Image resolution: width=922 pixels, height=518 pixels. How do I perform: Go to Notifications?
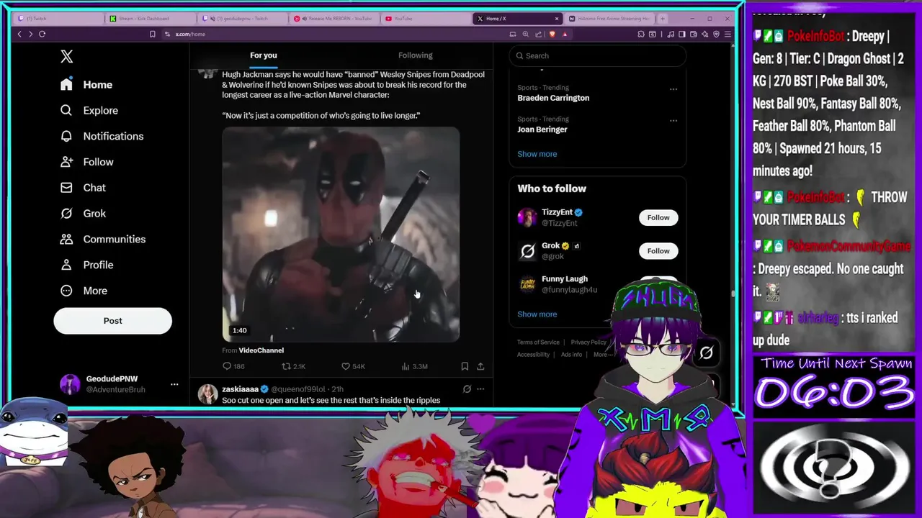click(102, 136)
